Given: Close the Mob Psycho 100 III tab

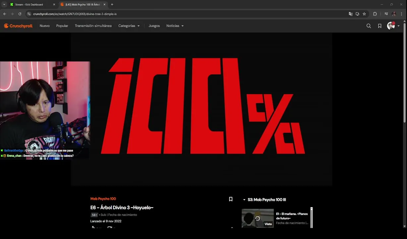Looking at the screenshot, I should point(104,5).
